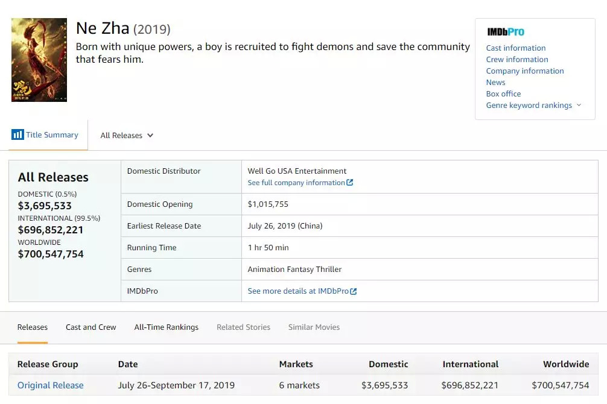Screen dimensions: 607x404
Task: Expand the All Releases dropdown
Action: 127,136
